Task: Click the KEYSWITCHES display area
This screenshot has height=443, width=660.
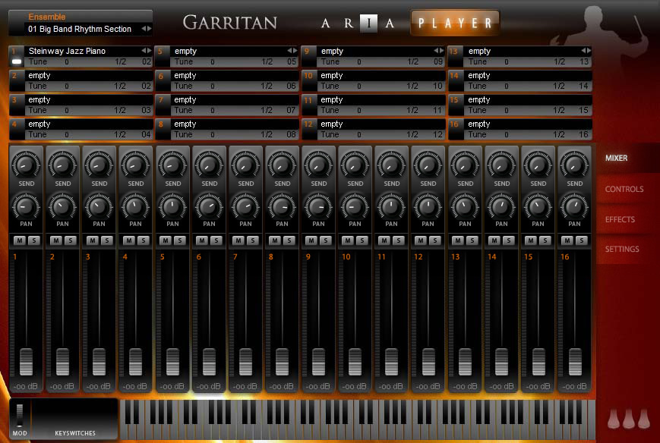Action: (x=75, y=419)
